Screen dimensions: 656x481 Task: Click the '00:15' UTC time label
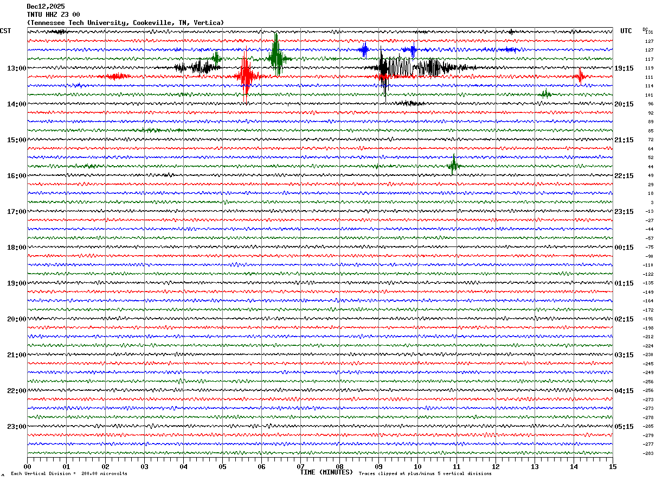pos(624,248)
